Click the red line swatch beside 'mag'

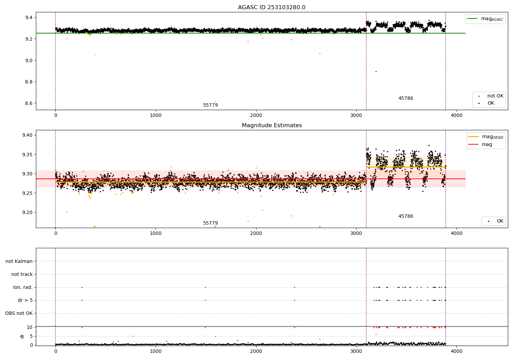[x=474, y=145]
